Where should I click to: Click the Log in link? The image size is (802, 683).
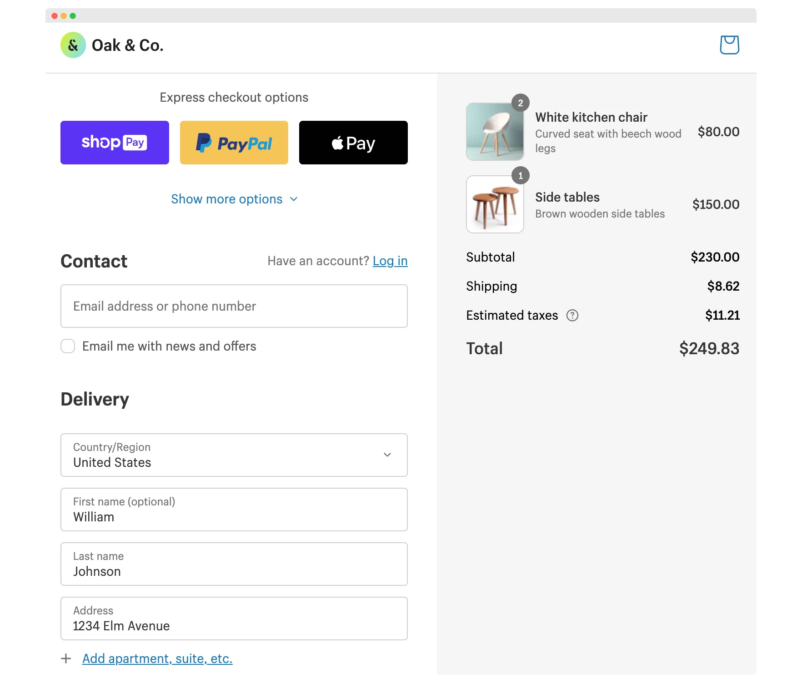390,261
